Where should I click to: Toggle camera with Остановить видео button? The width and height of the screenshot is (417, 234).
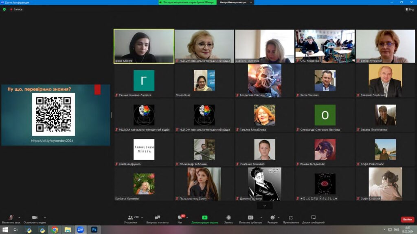tap(35, 218)
